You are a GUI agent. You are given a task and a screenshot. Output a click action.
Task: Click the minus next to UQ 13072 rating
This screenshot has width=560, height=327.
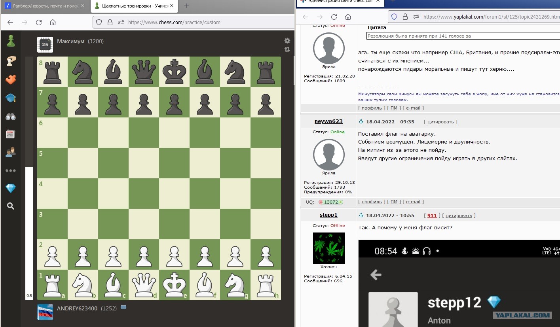tap(321, 202)
